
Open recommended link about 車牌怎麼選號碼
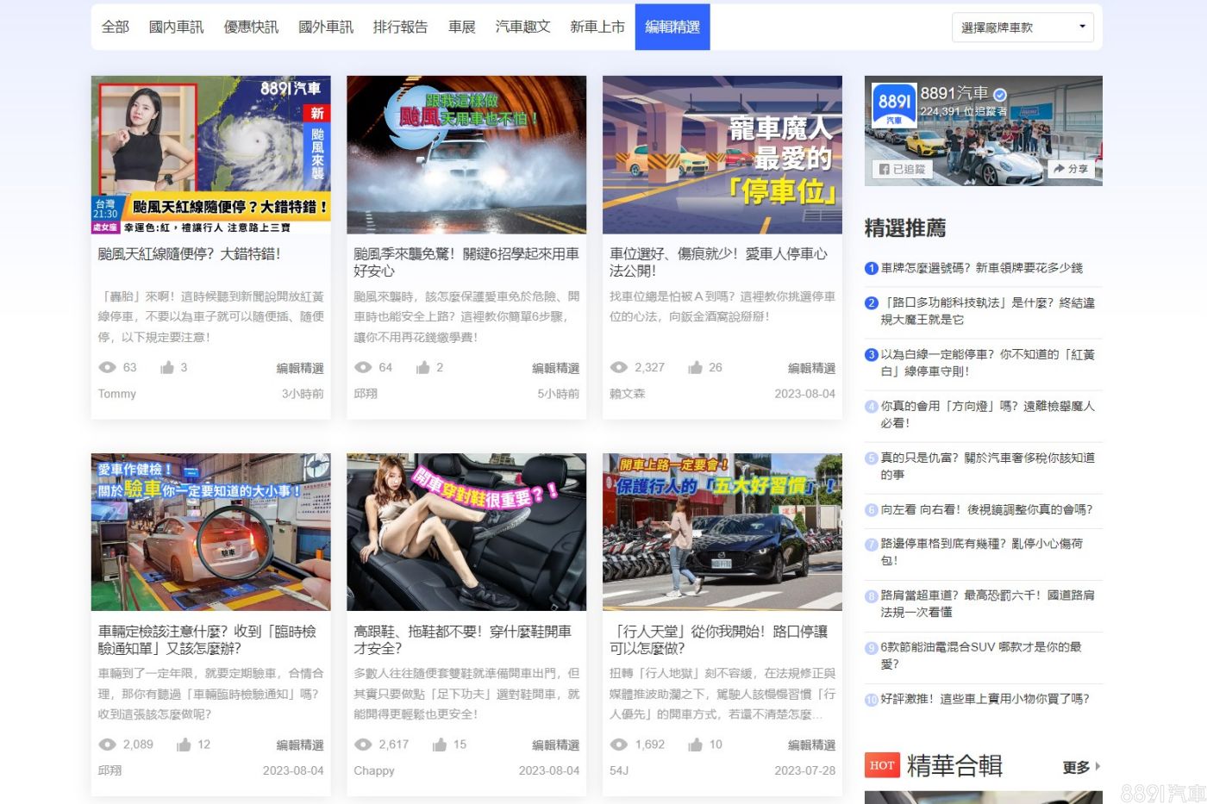[x=981, y=268]
